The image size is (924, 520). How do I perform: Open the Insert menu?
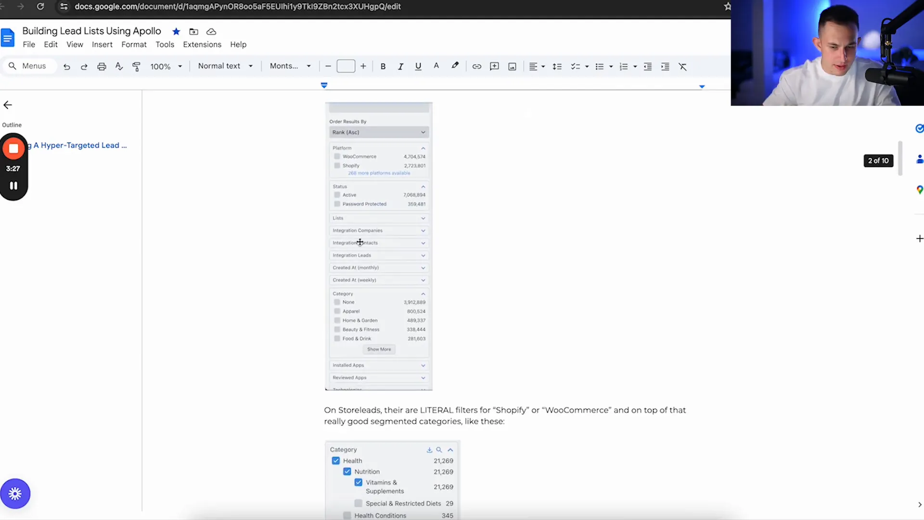pos(102,45)
